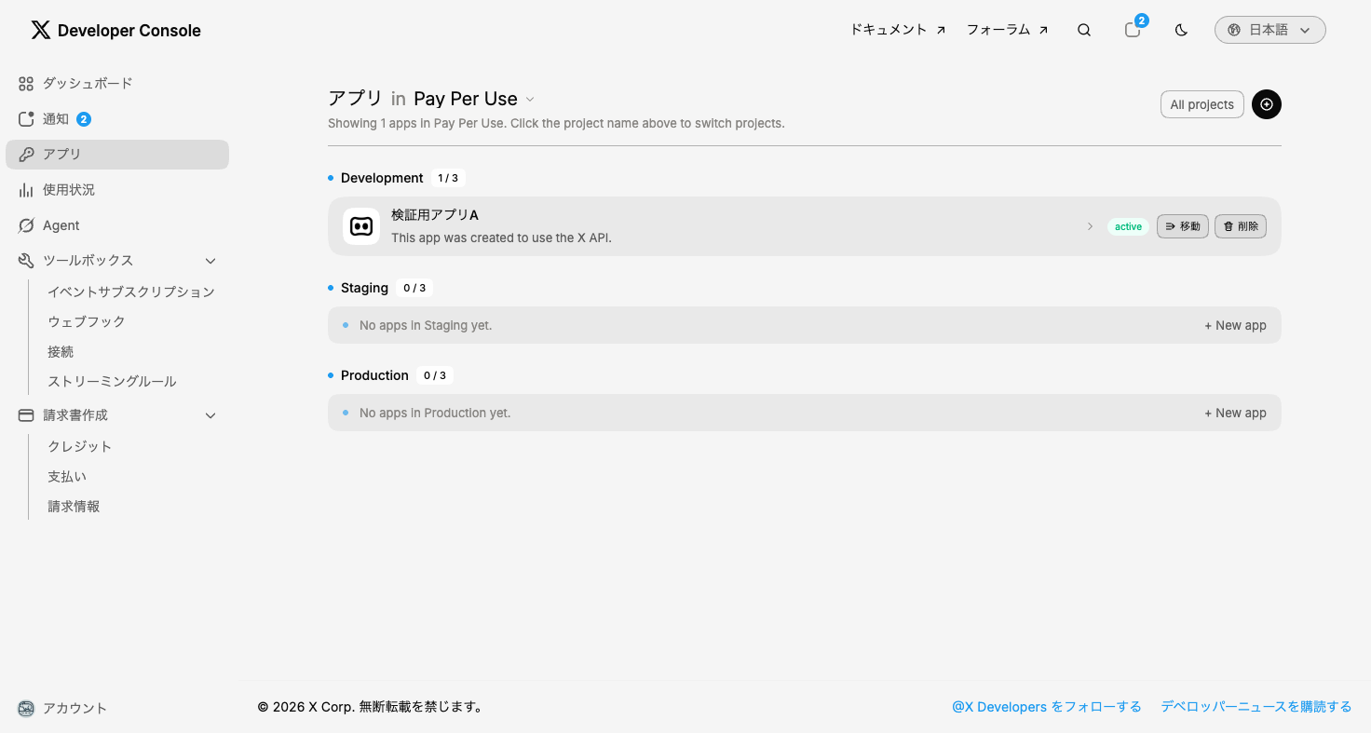
Task: Open ウェブフック in the toolbox
Action: pyautogui.click(x=87, y=321)
